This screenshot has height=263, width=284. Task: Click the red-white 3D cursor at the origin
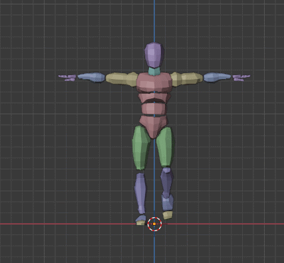(x=154, y=224)
